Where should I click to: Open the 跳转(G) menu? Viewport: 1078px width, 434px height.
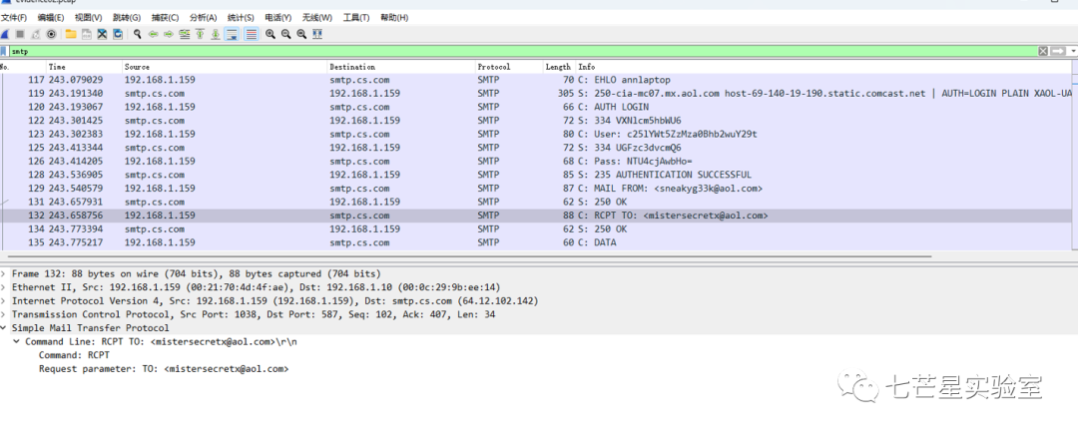[127, 17]
